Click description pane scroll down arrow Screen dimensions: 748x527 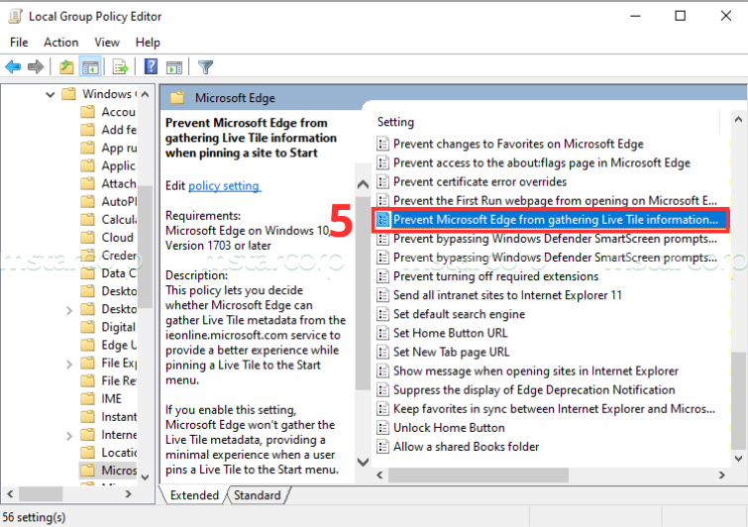point(363,462)
